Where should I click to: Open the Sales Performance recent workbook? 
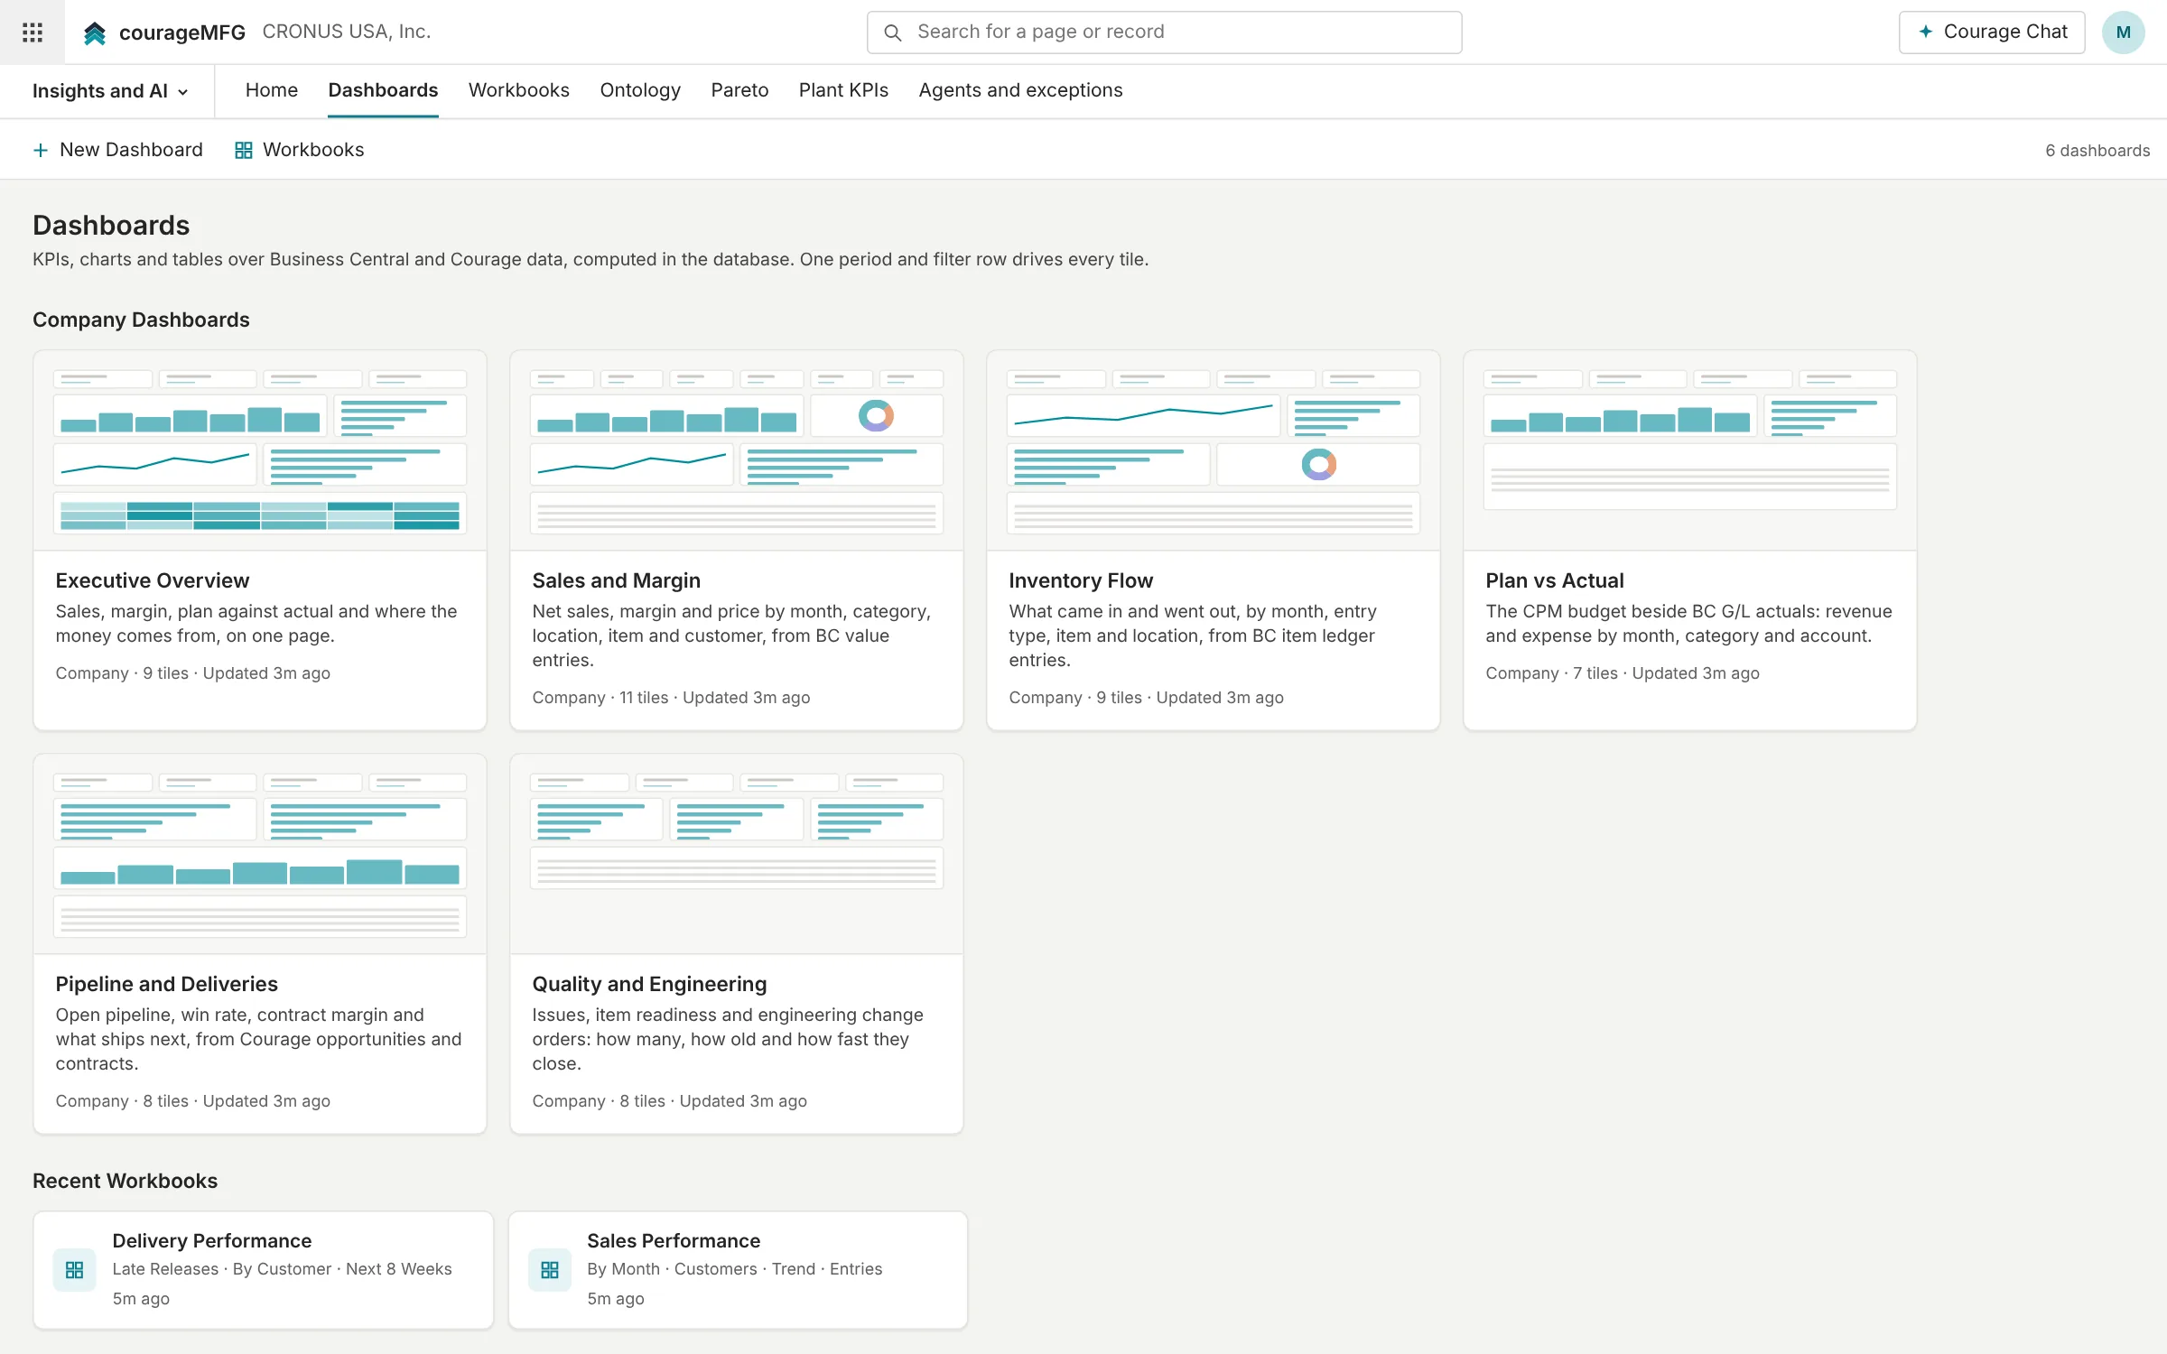click(x=739, y=1270)
